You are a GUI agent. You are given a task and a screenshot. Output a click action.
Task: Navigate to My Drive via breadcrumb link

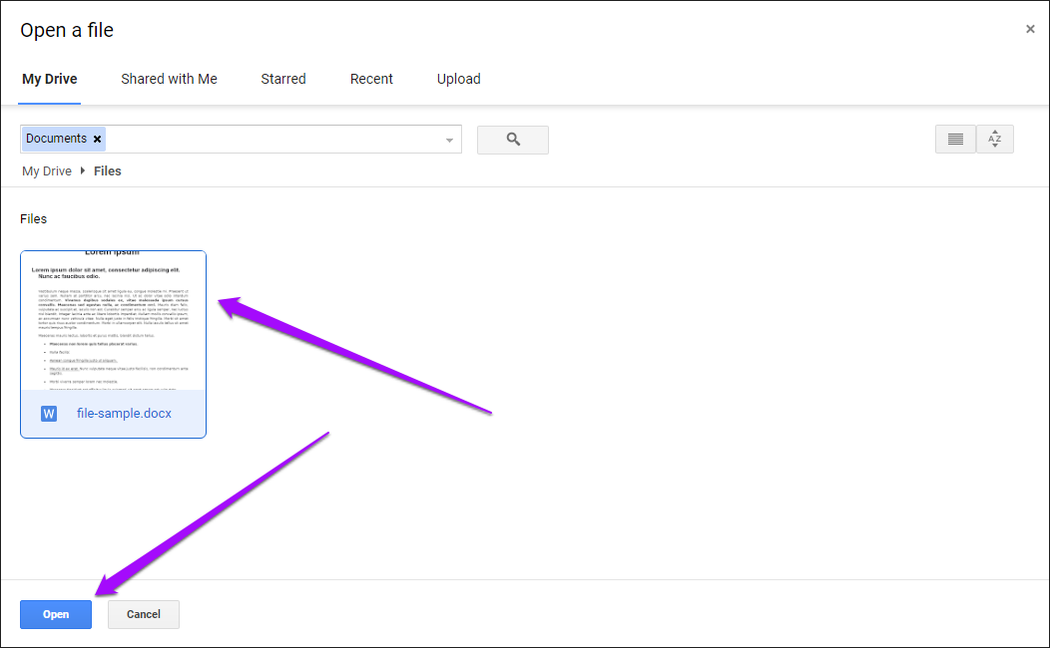tap(46, 170)
